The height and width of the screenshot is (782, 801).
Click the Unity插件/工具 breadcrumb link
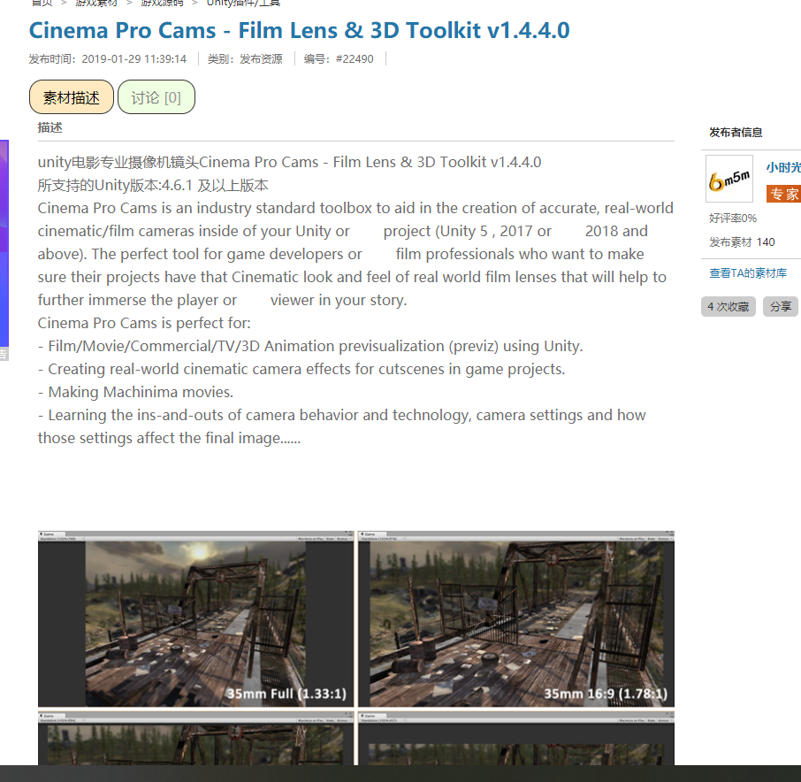click(244, 3)
